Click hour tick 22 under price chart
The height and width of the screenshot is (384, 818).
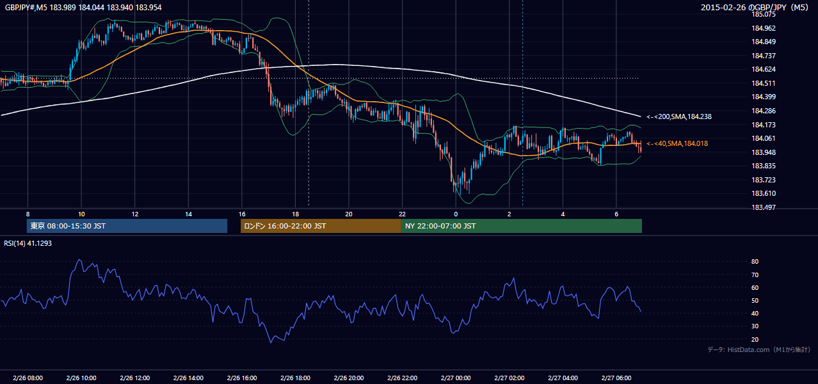click(403, 214)
